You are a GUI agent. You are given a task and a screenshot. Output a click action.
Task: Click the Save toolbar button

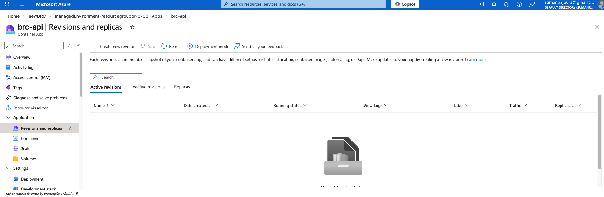click(148, 46)
